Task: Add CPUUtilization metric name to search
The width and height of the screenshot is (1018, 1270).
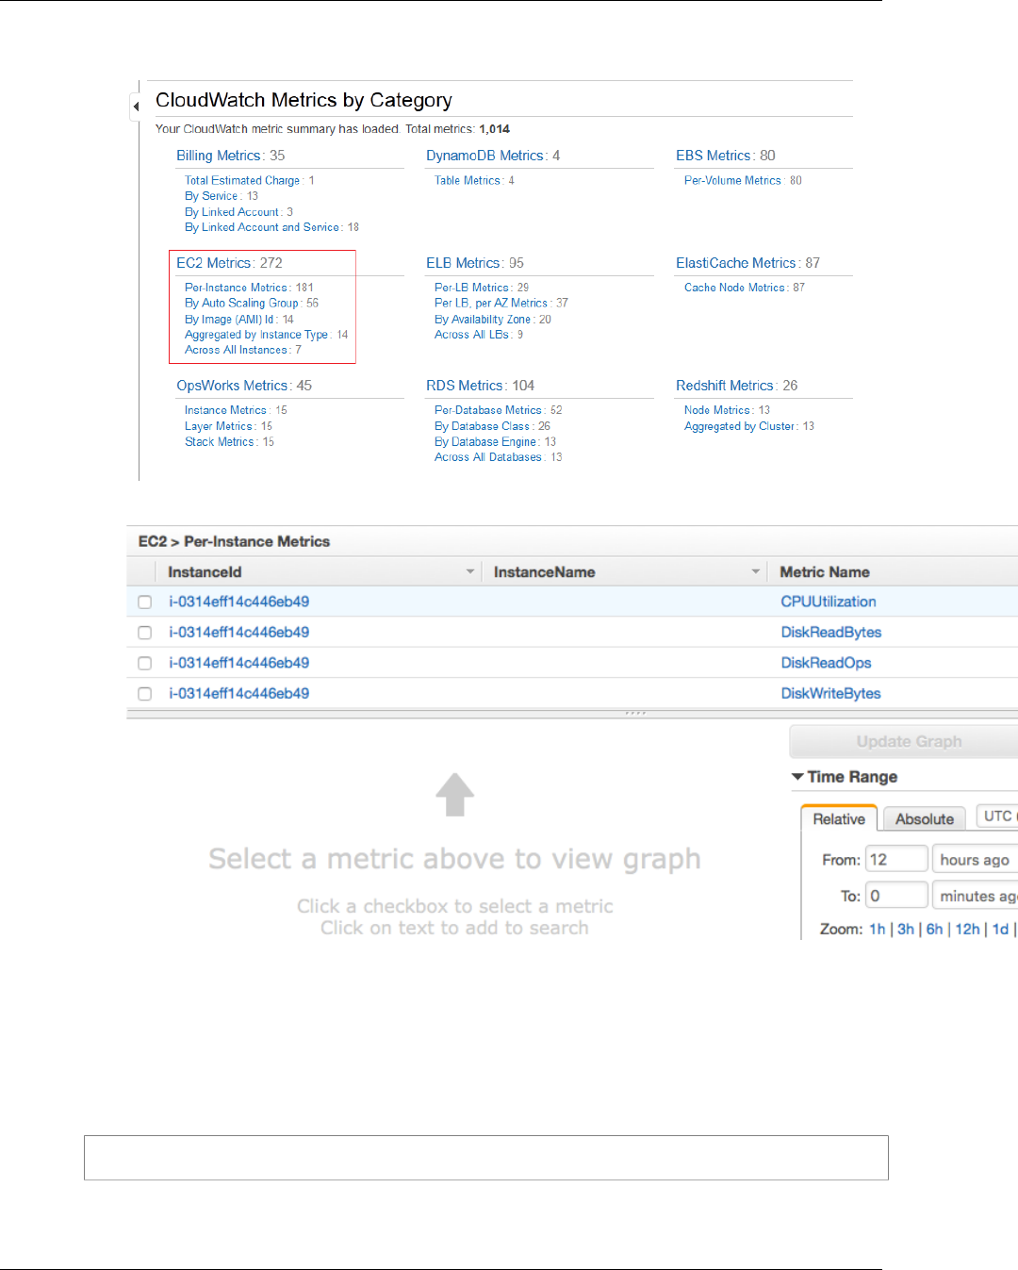Action: coord(829,602)
